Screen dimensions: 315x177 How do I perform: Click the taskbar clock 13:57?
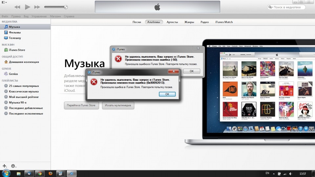(x=303, y=174)
